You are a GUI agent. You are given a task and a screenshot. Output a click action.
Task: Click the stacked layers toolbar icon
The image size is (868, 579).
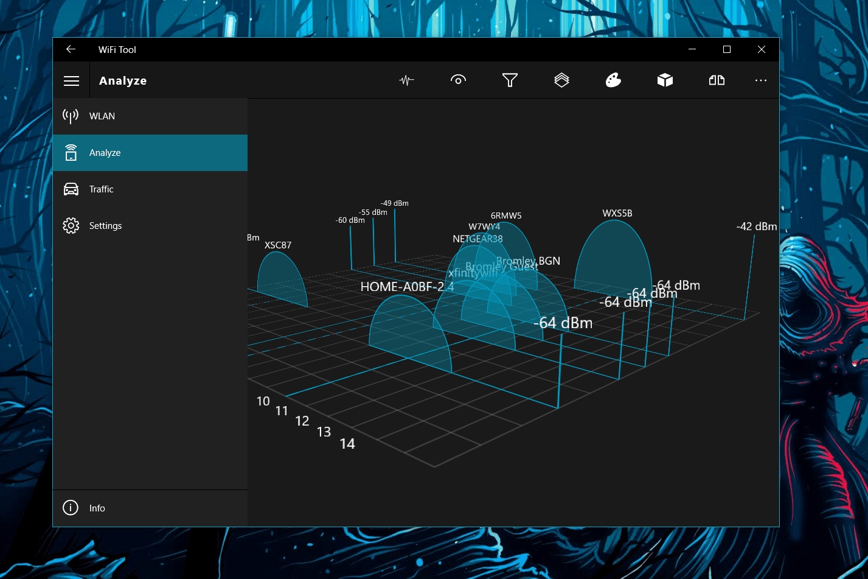coord(561,80)
